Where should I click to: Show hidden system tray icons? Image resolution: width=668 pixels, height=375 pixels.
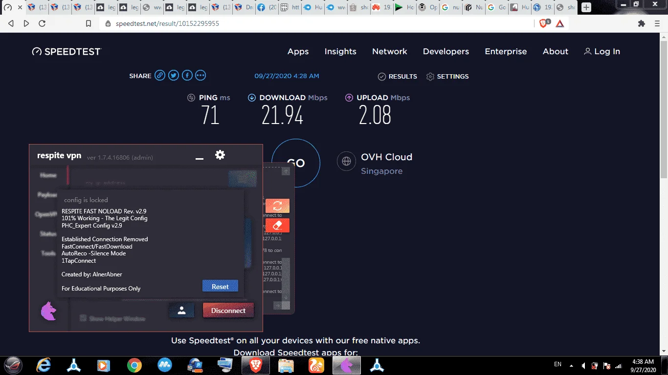pos(571,365)
